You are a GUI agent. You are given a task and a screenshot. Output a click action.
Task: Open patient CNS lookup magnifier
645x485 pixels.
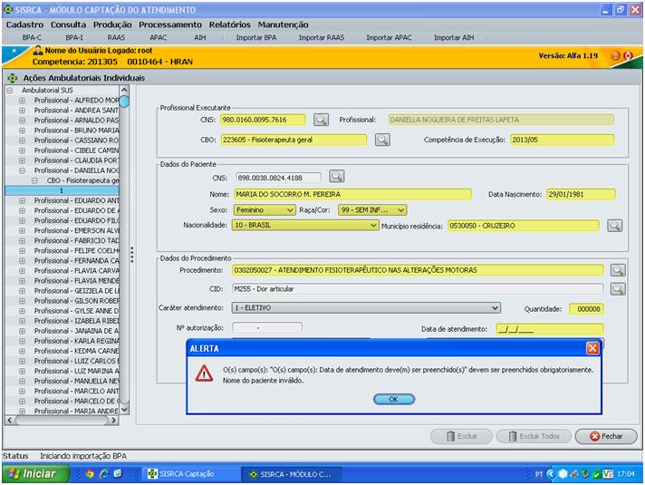pyautogui.click(x=336, y=177)
